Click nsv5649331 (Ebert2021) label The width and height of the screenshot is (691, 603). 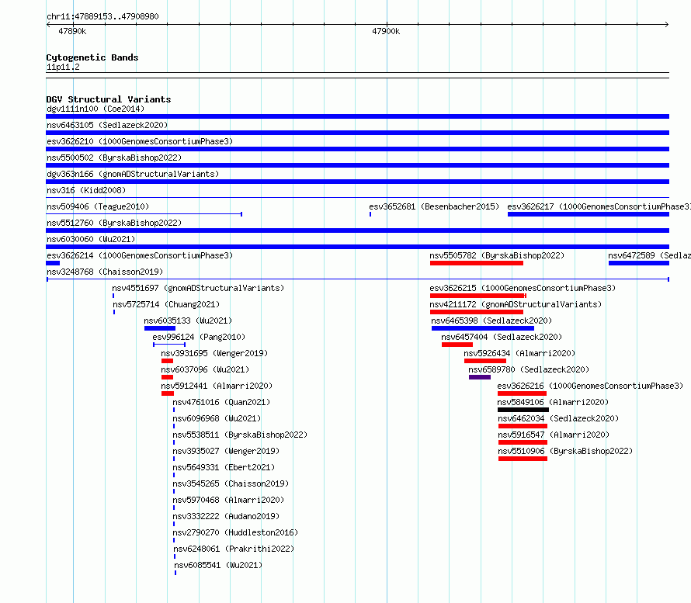[x=224, y=467]
